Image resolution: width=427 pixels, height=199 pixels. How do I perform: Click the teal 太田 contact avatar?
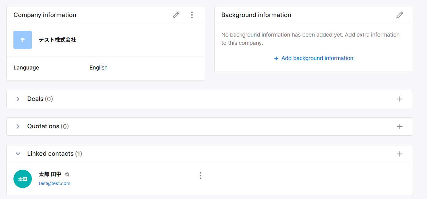(23, 179)
